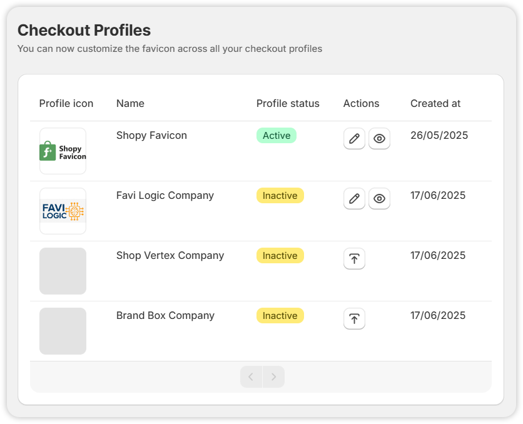This screenshot has height=424, width=523.
Task: Click the Created at column header
Action: point(435,103)
